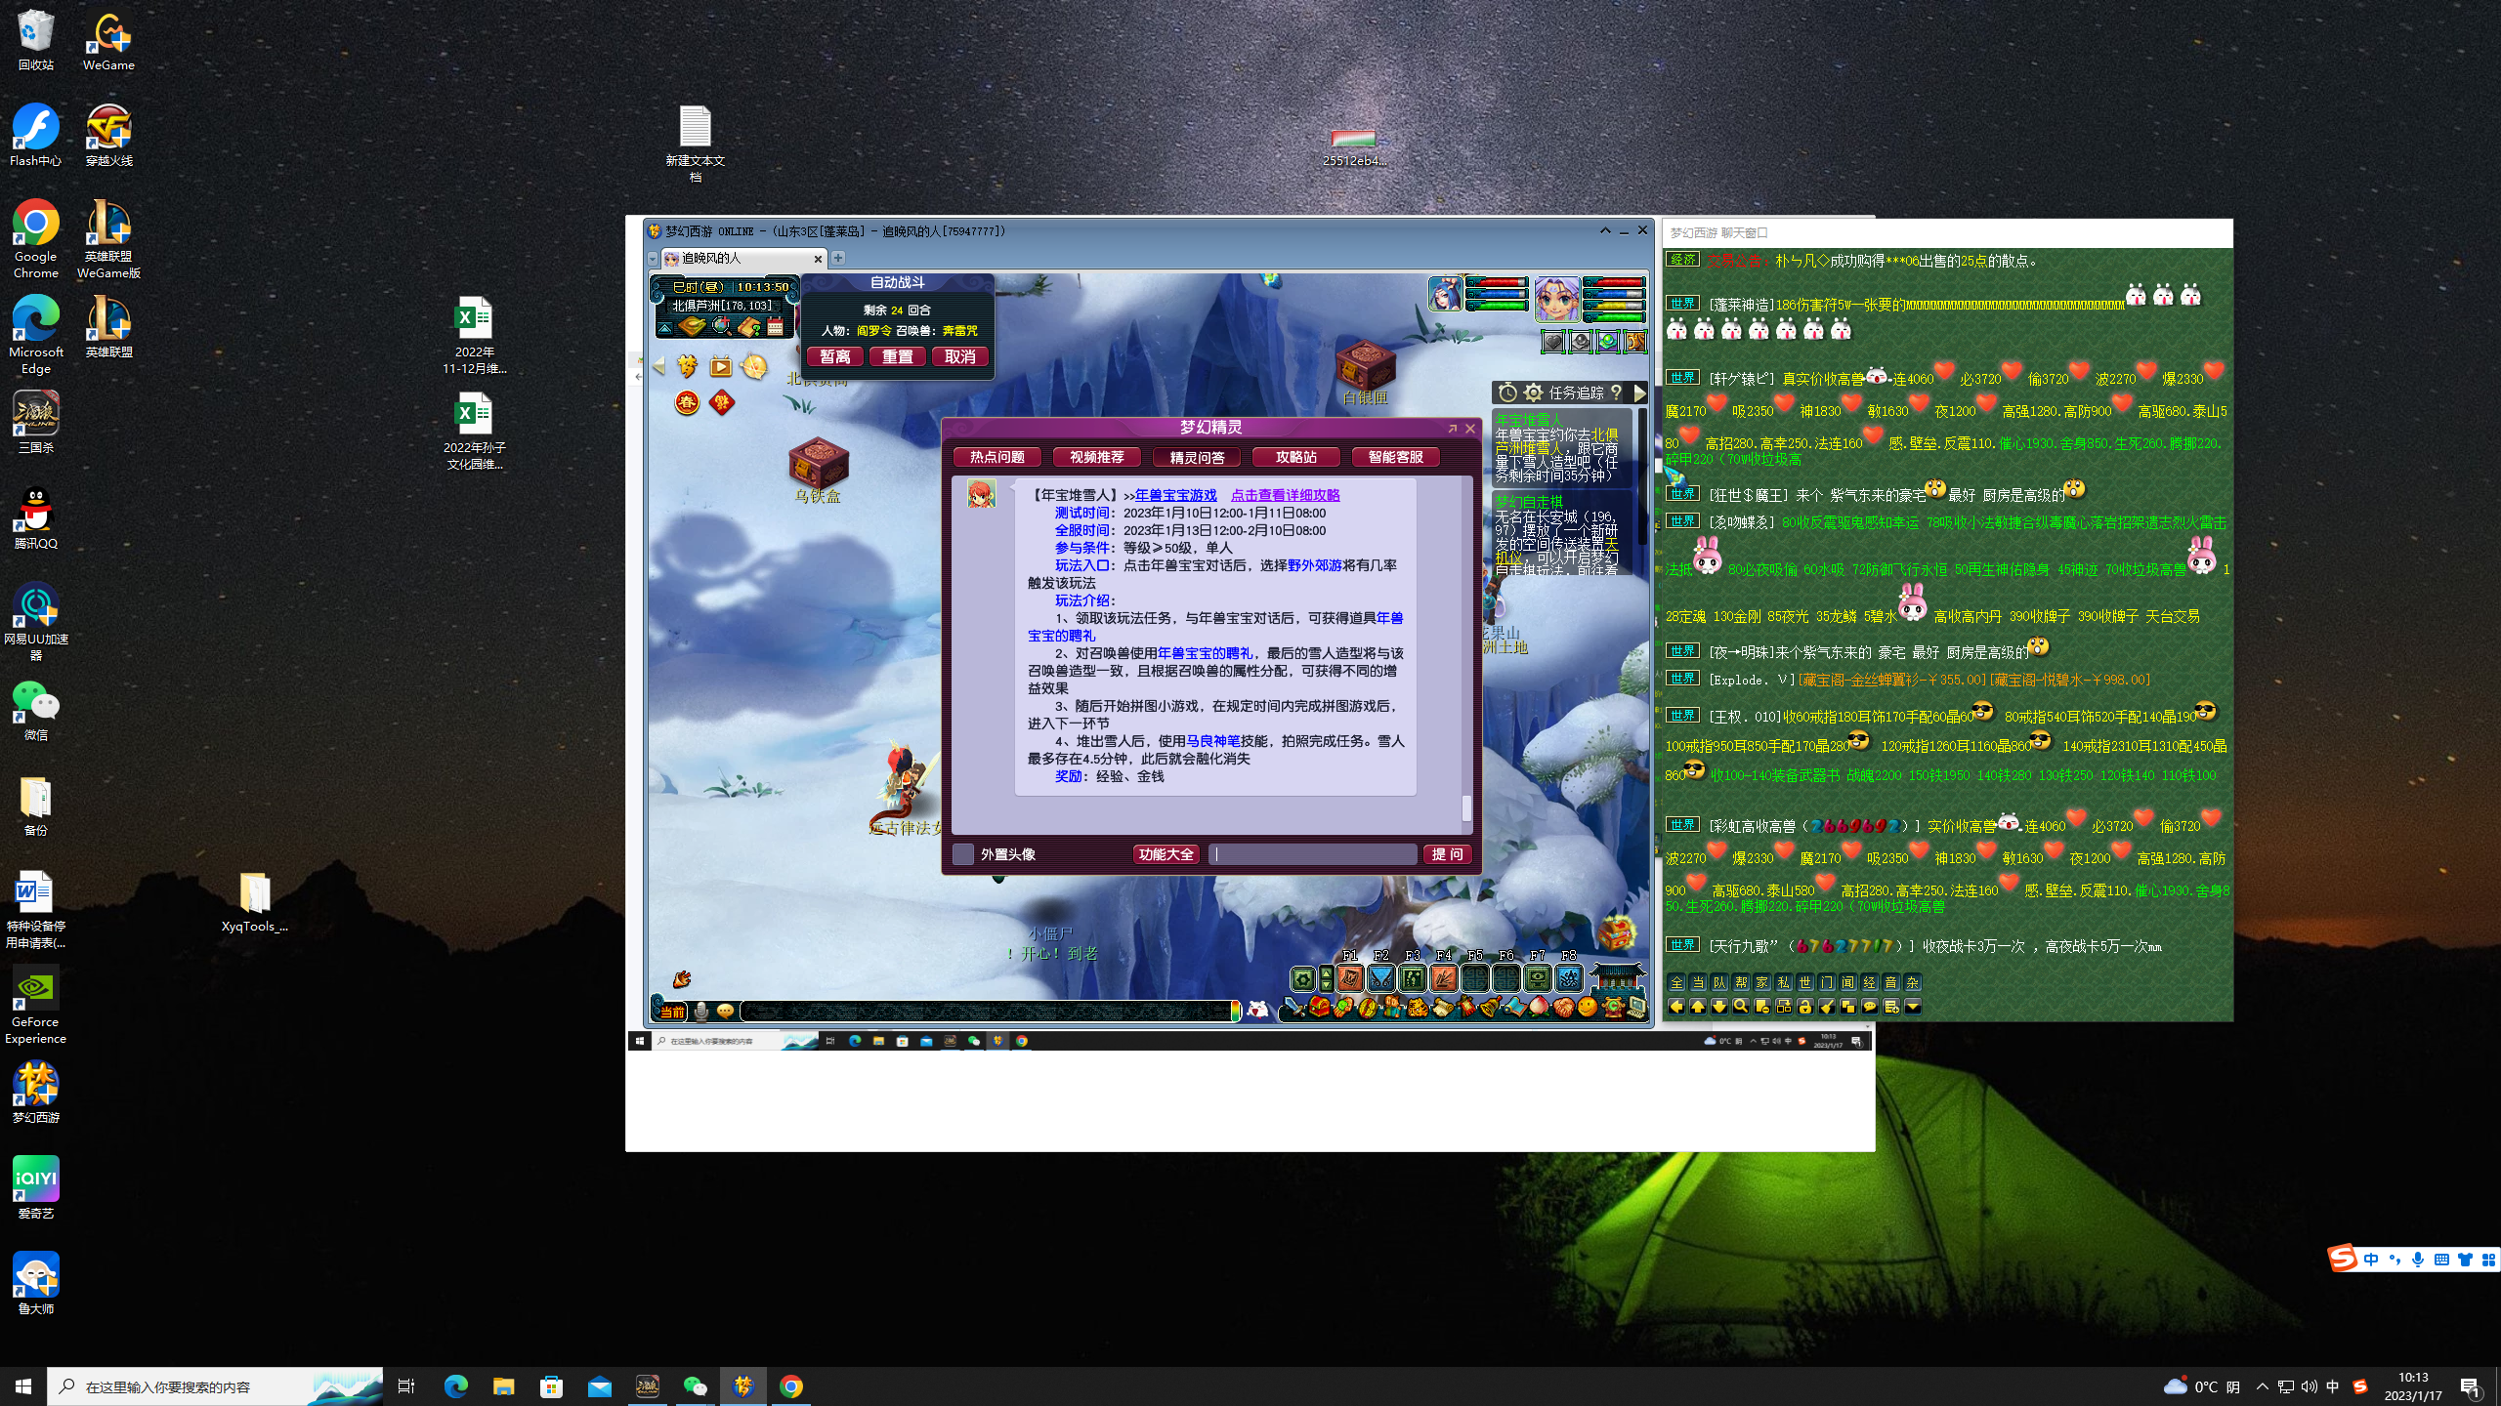
Task: Toggle the 外置头像 checkbox
Action: [963, 854]
